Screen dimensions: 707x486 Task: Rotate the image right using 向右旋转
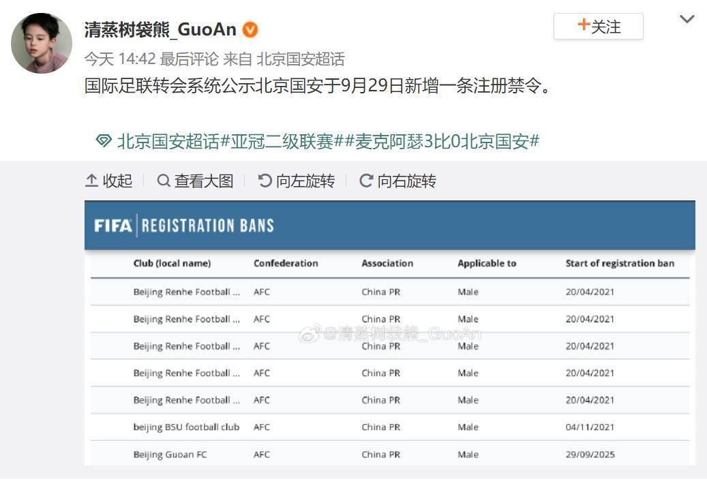coord(366,181)
